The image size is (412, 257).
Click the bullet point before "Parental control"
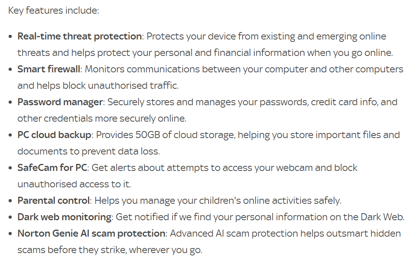click(11, 201)
